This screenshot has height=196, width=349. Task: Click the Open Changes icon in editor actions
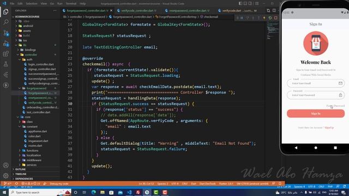[268, 10]
